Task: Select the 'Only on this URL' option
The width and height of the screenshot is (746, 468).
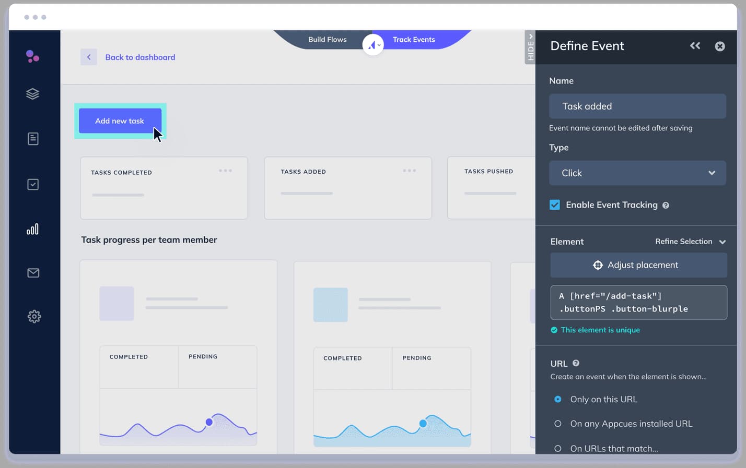Action: (557, 399)
